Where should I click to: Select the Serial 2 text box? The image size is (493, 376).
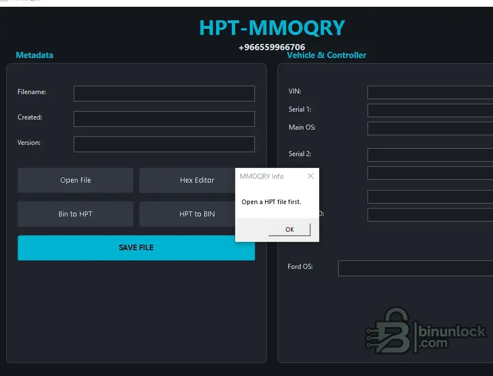(x=430, y=155)
